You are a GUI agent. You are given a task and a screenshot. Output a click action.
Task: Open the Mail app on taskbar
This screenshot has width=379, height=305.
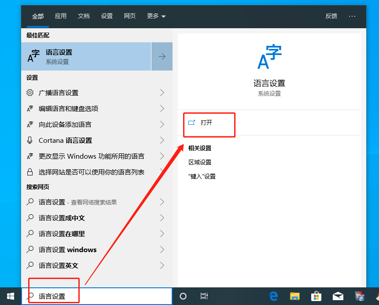338,296
